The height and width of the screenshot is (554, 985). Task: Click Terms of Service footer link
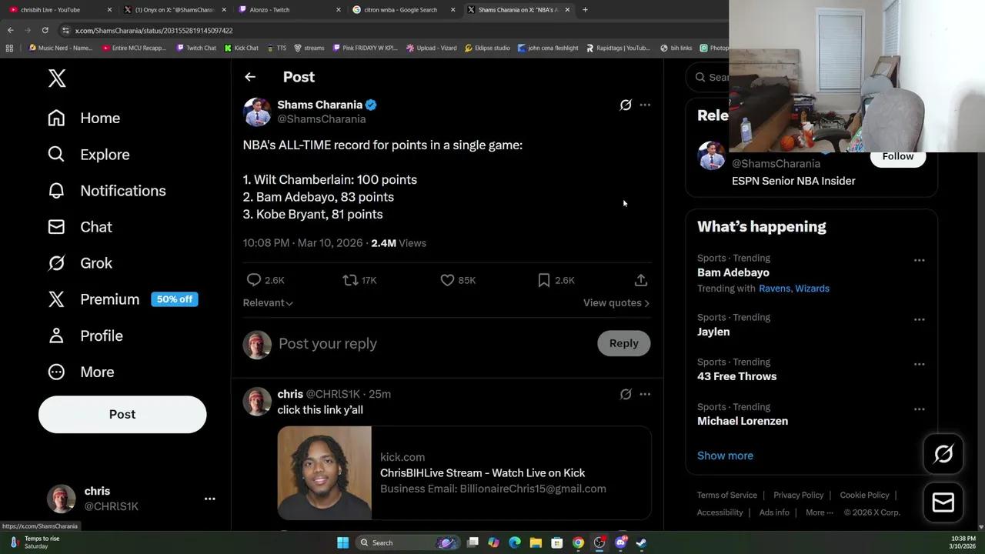[x=726, y=495]
